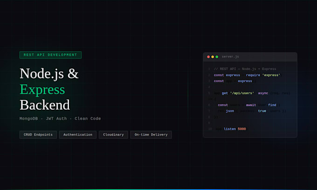The image size is (317, 190).
Task: Select the Authentication tag
Action: tap(78, 135)
